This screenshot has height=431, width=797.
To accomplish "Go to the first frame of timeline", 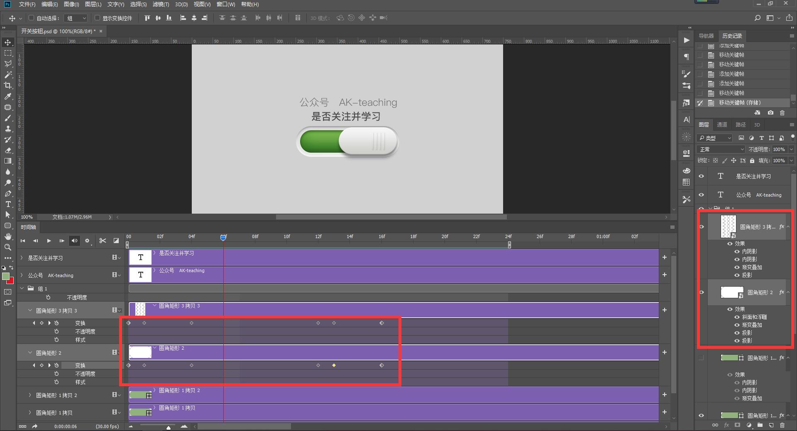I will click(23, 241).
